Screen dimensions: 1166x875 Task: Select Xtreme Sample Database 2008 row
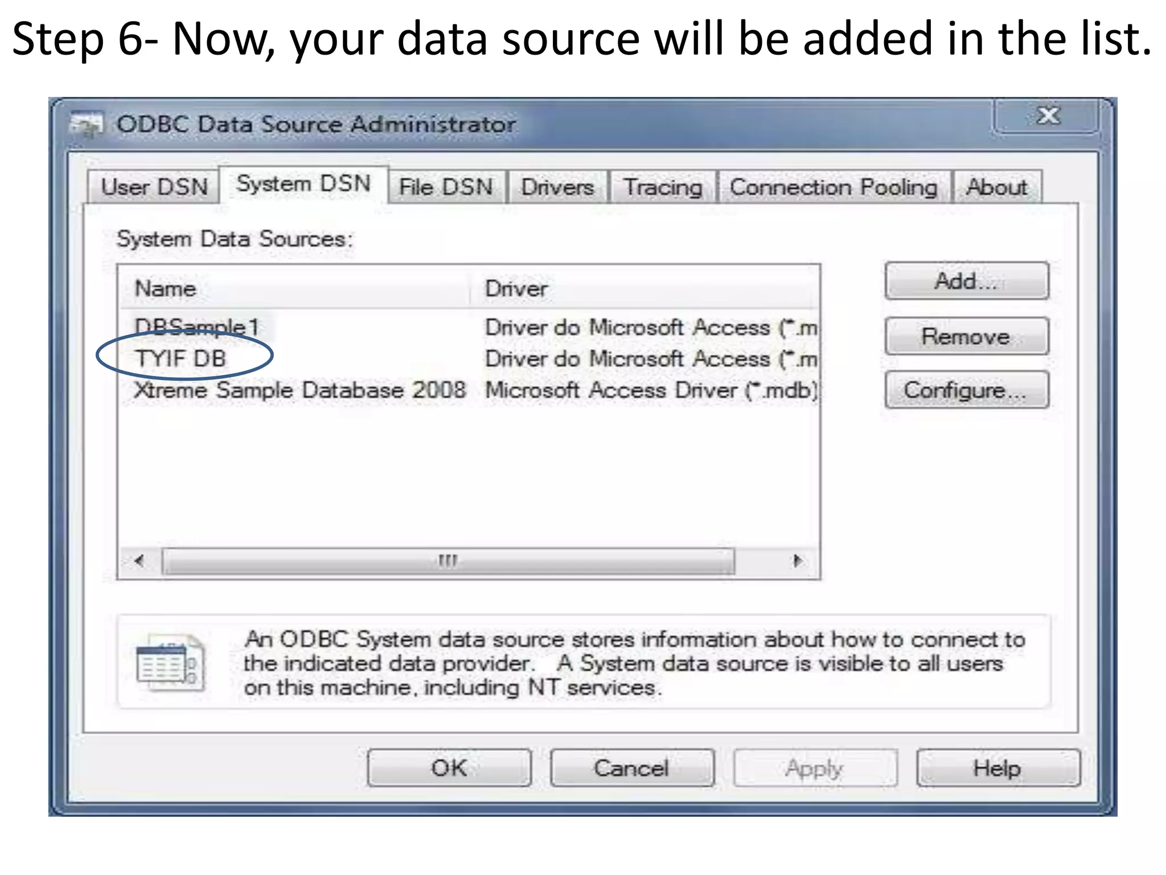pyautogui.click(x=299, y=391)
